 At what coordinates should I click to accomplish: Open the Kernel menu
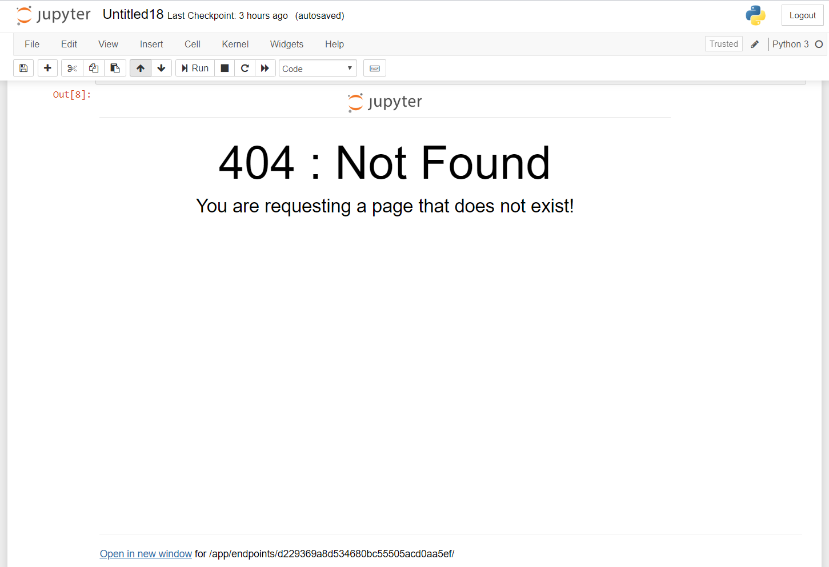pos(235,44)
